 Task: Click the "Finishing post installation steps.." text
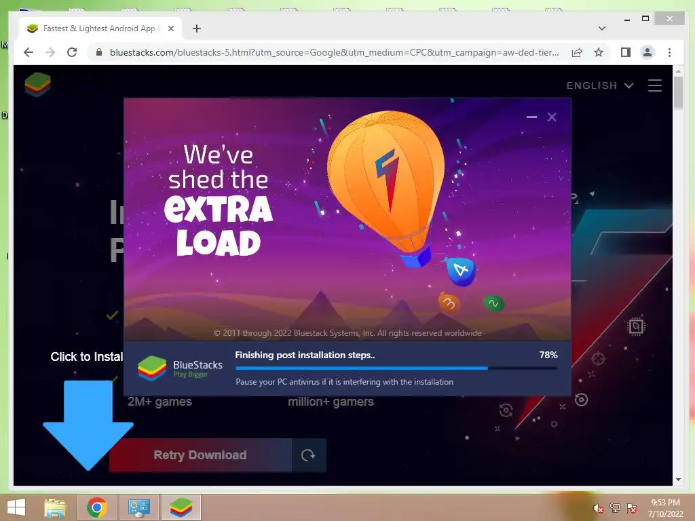[305, 355]
